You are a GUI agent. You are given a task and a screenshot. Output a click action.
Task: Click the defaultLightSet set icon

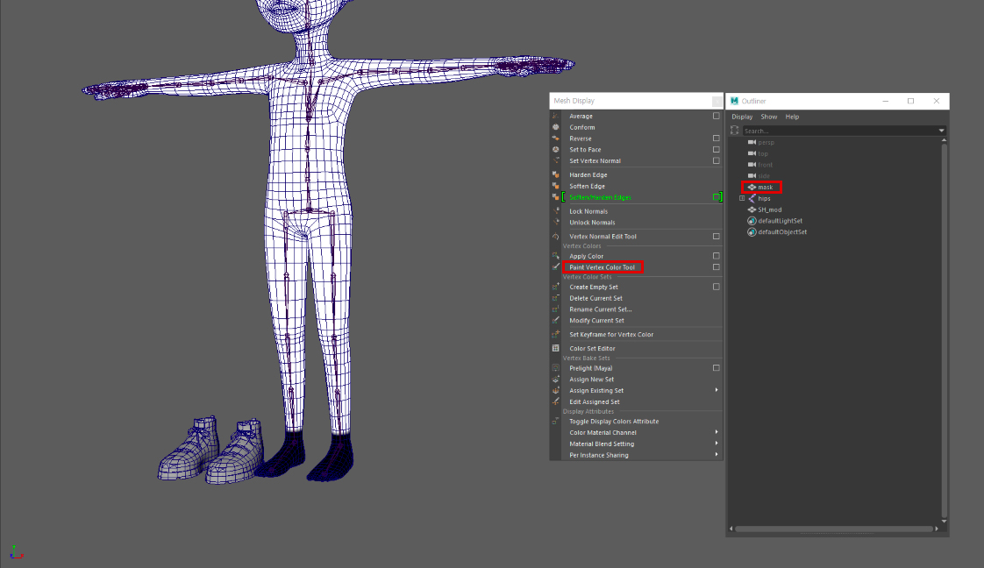[x=752, y=221]
